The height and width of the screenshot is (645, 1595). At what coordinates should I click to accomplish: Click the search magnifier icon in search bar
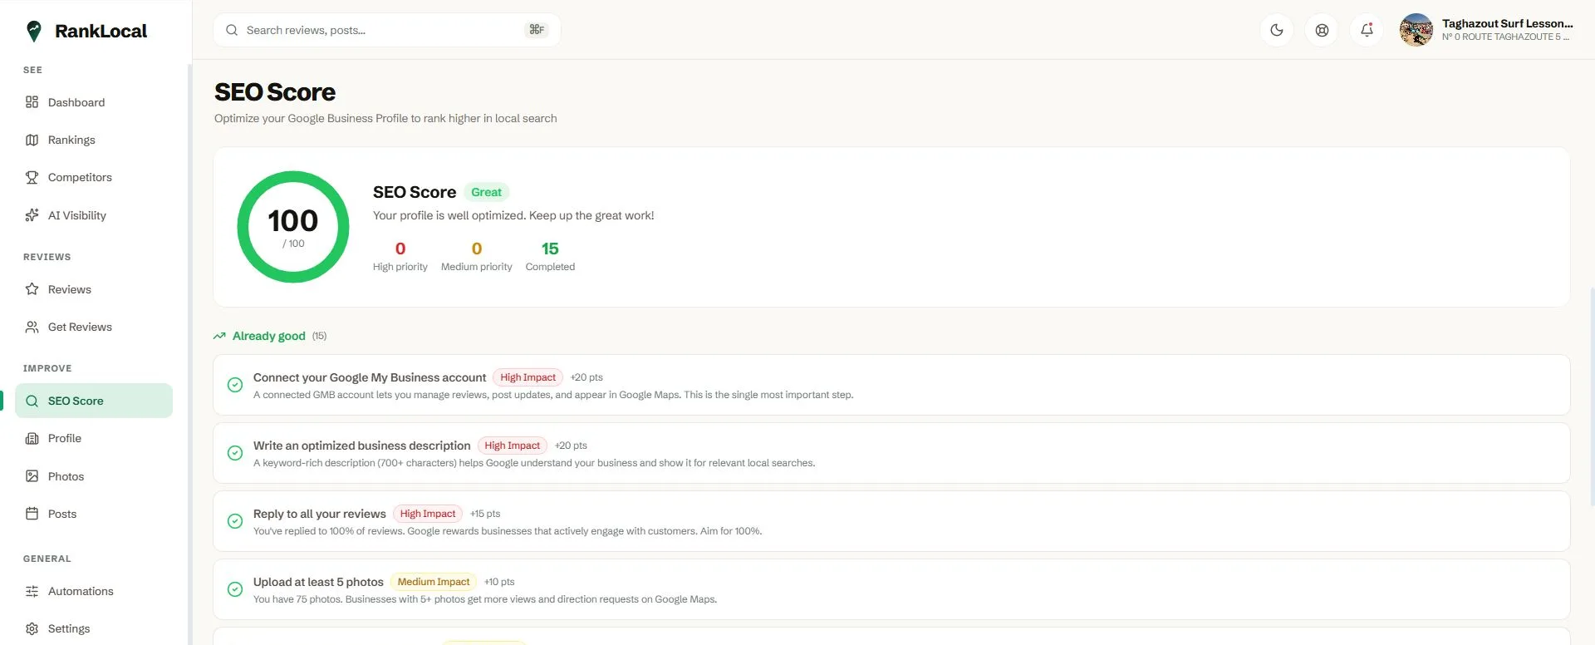(x=232, y=30)
